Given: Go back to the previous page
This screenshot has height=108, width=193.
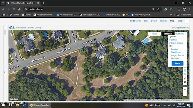Looking at the screenshot, I should [x=3, y=9].
